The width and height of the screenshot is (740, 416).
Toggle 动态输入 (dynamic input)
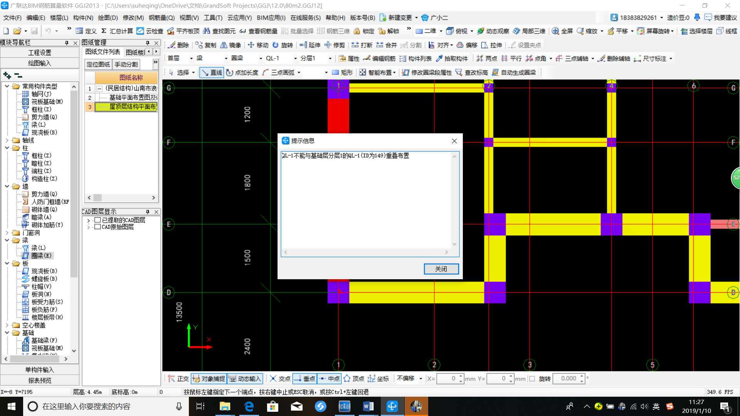pos(245,379)
